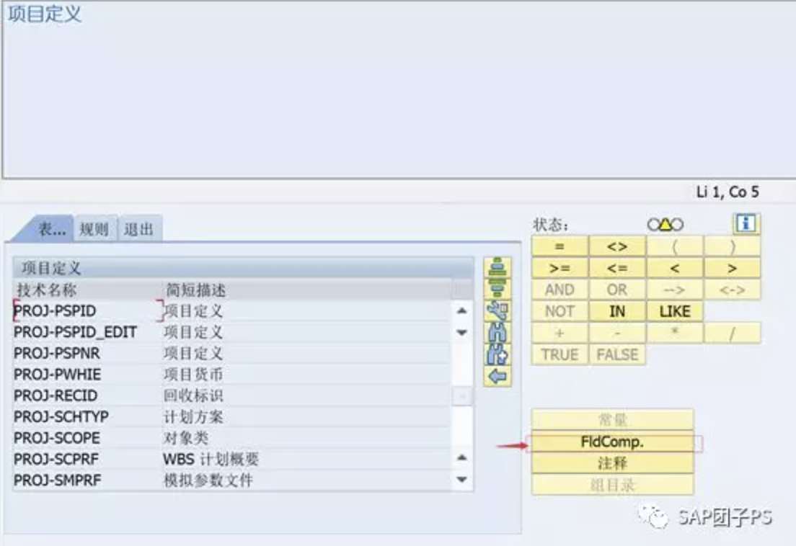Click the FALSE button

(616, 354)
